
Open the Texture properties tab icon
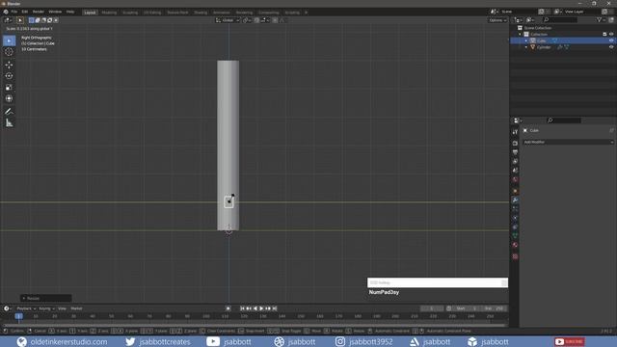515,256
